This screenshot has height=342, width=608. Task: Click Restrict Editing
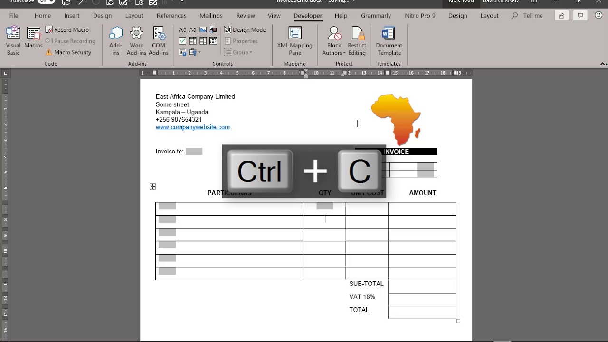[357, 41]
